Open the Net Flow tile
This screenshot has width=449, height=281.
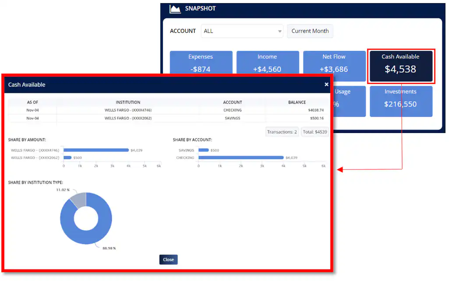334,63
